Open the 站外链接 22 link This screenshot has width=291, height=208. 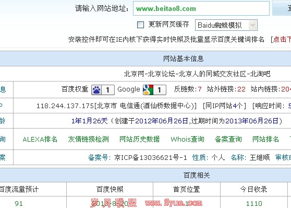pyautogui.click(x=241, y=89)
